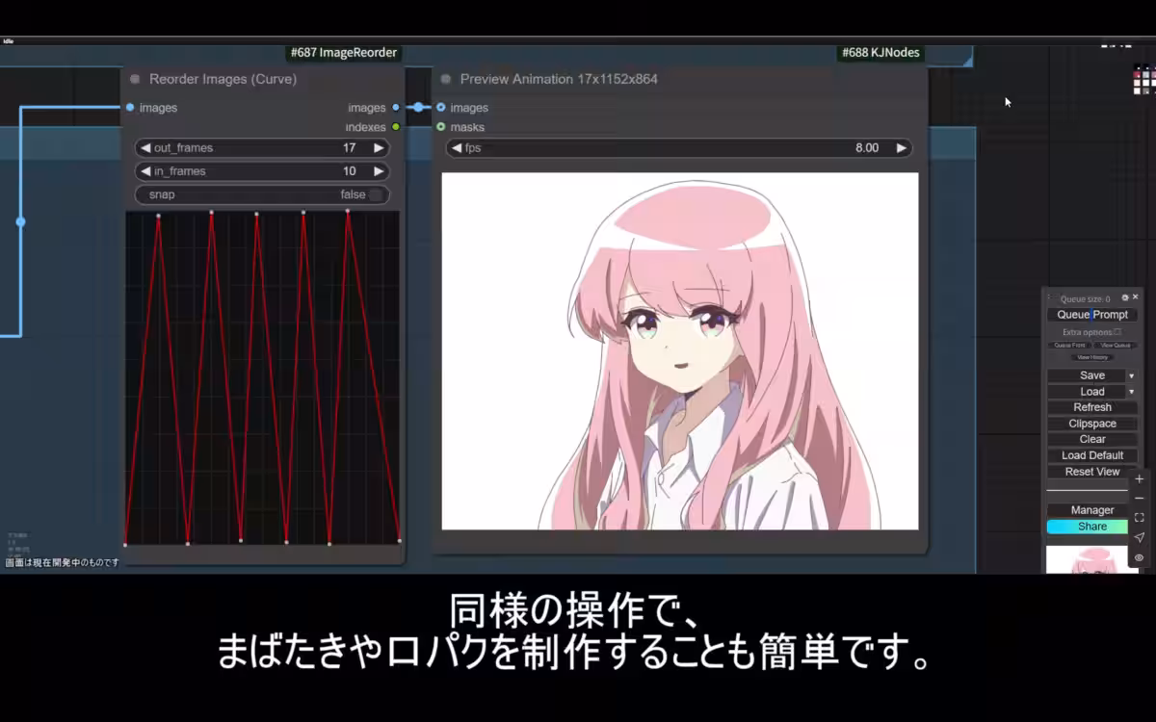This screenshot has width=1156, height=722.
Task: Enable the Extra options checkbox
Action: (1118, 331)
